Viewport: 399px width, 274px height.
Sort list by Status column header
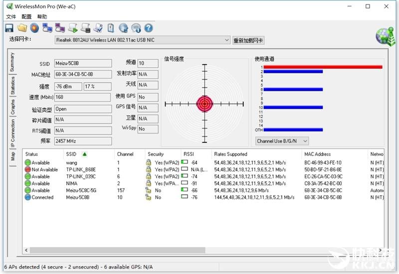31,154
